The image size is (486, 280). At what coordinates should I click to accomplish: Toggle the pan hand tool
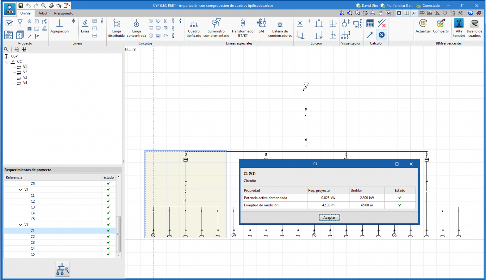coord(381,13)
